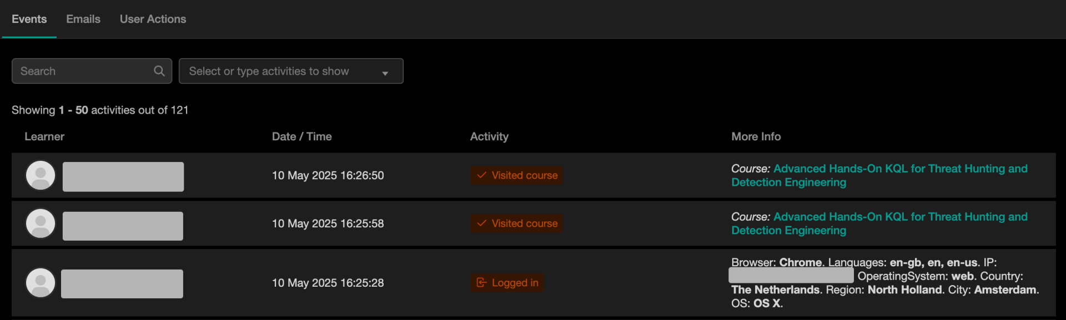Open the Select or type activities combo box
This screenshot has height=320, width=1066.
click(x=291, y=71)
